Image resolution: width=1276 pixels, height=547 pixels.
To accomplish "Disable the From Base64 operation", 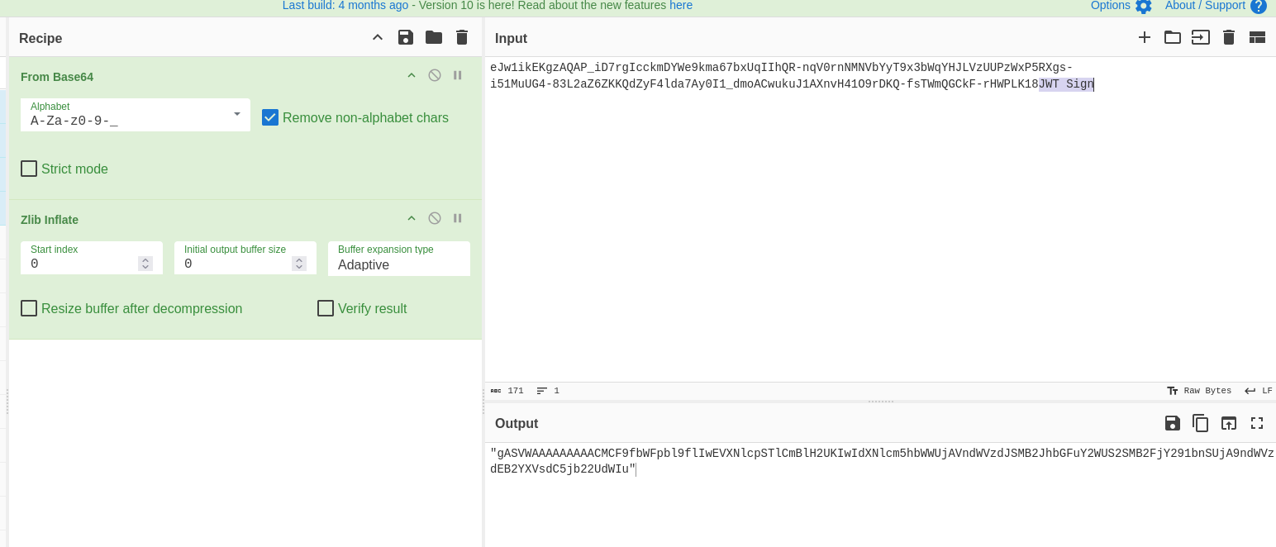I will point(435,75).
